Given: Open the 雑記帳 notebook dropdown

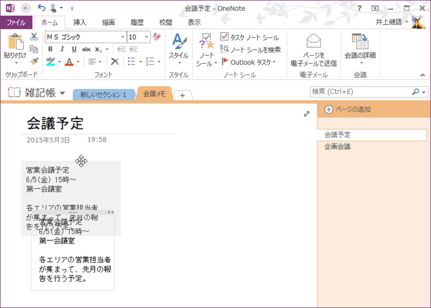Looking at the screenshot, I should pos(62,93).
